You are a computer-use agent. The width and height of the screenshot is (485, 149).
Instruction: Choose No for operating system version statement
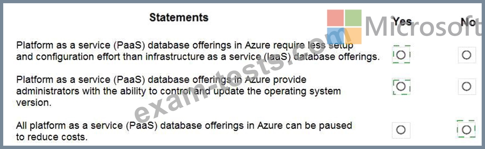467,86
